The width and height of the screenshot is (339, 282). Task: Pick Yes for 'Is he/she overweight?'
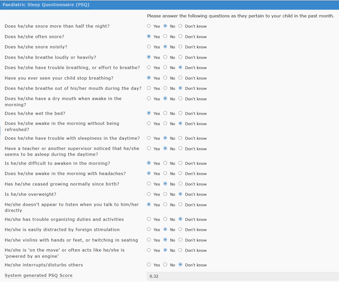[x=149, y=194]
